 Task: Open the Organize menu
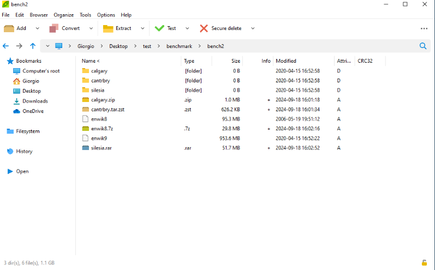63,15
